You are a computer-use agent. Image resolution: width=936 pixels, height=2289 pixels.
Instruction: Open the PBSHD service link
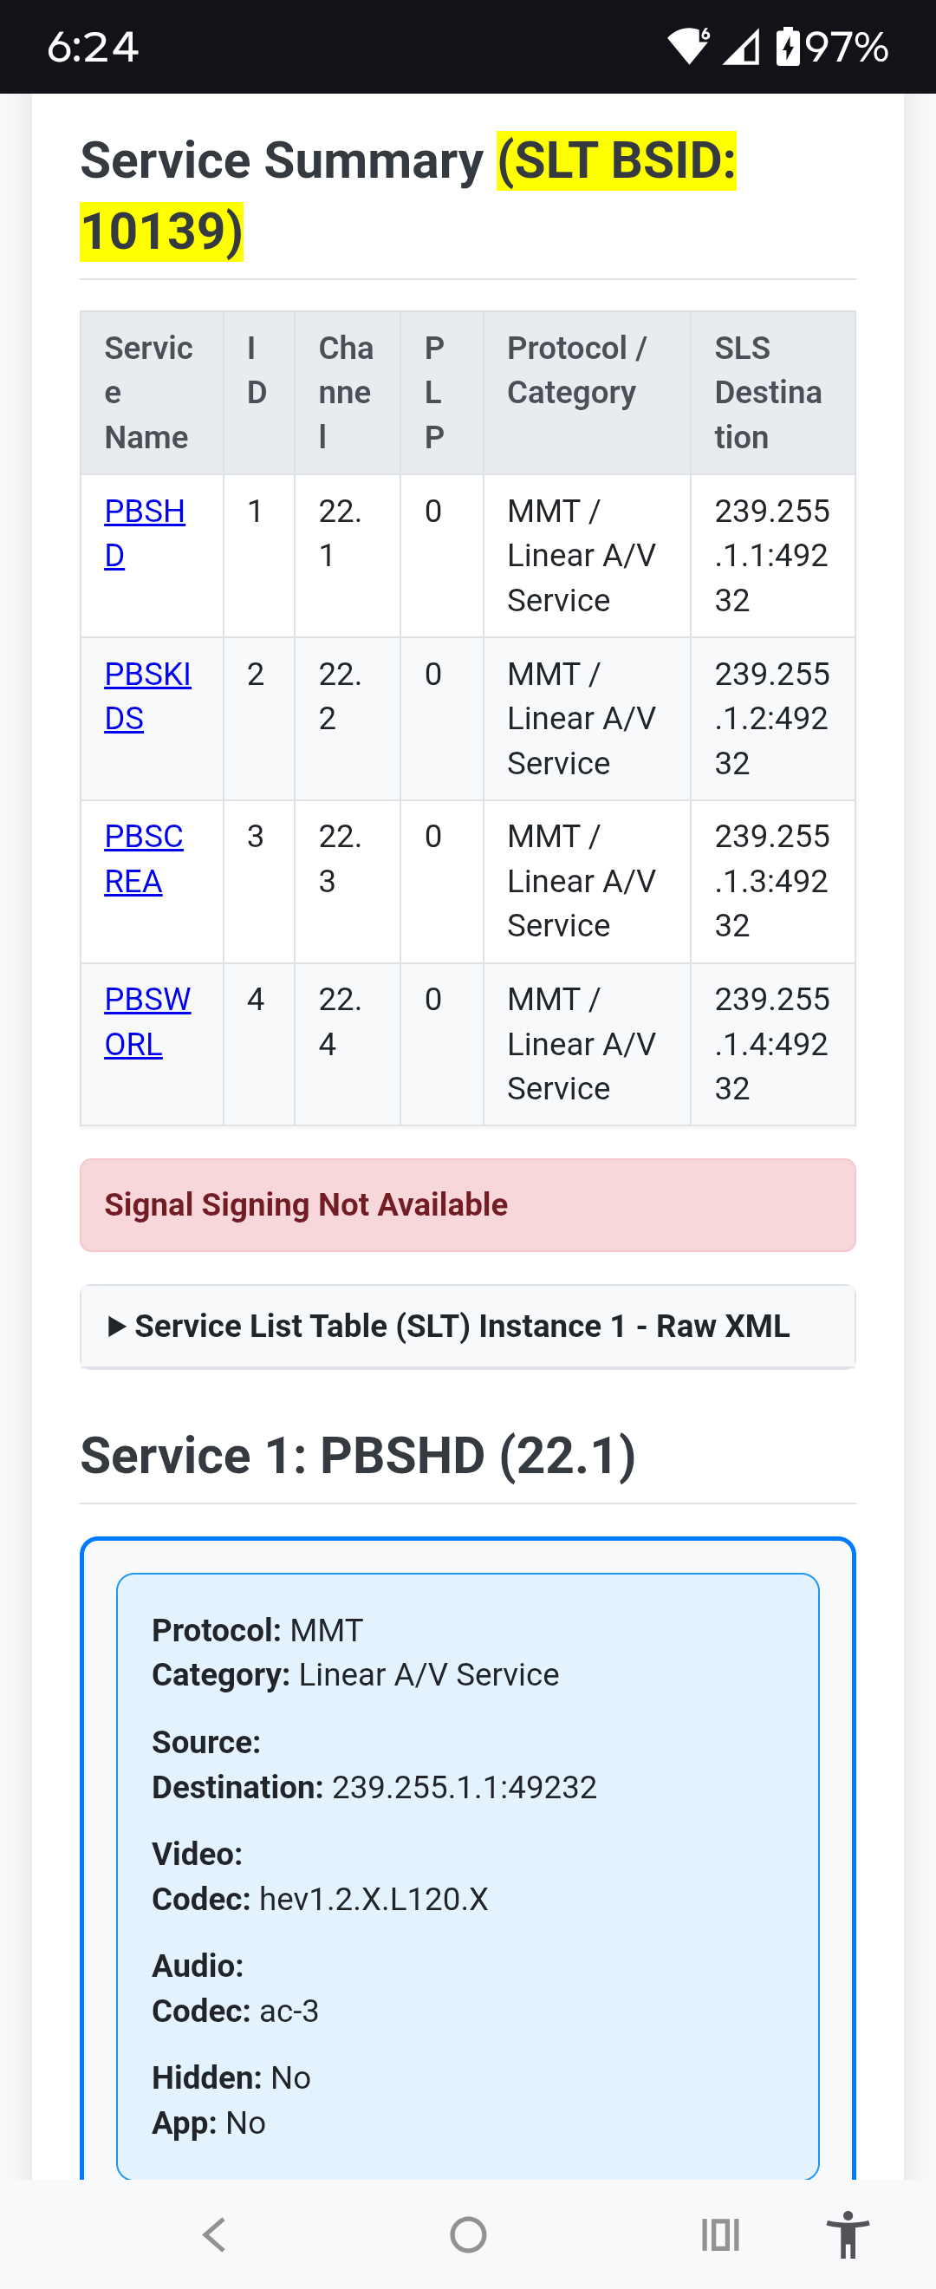145,533
